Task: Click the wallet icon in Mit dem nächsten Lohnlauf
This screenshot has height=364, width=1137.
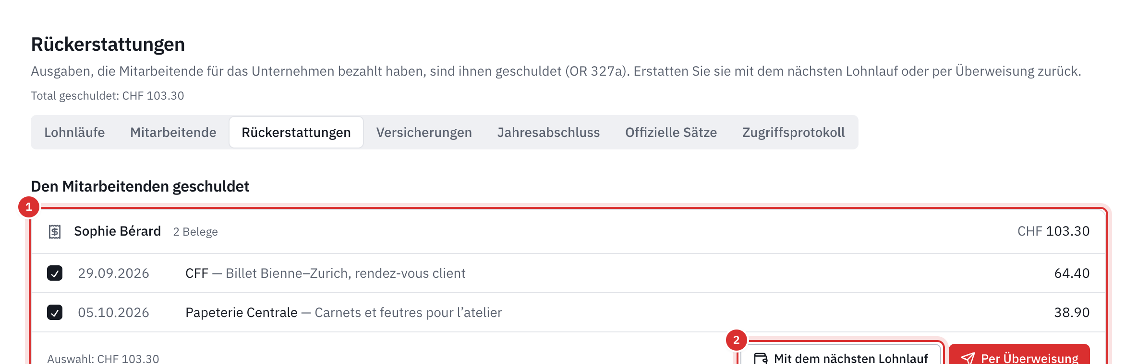Action: pyautogui.click(x=761, y=358)
